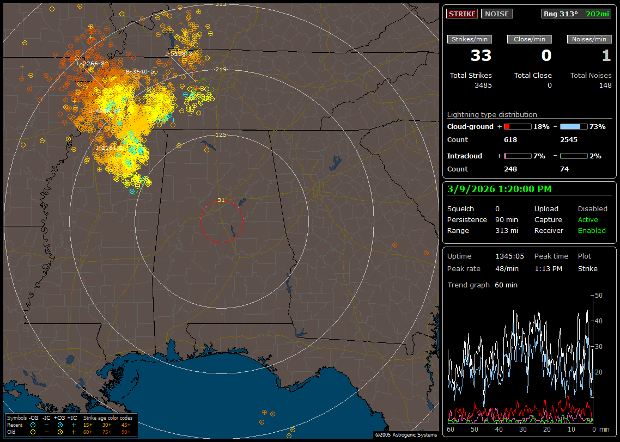
Task: Click the Old -CG yellow legend symbol
Action: pyautogui.click(x=33, y=432)
